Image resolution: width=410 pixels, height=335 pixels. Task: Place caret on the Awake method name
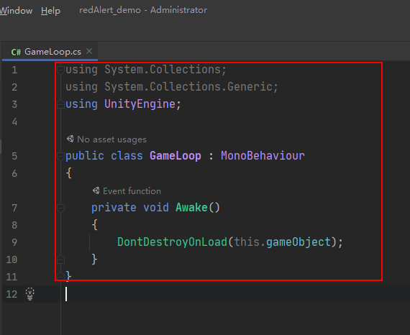pos(191,208)
